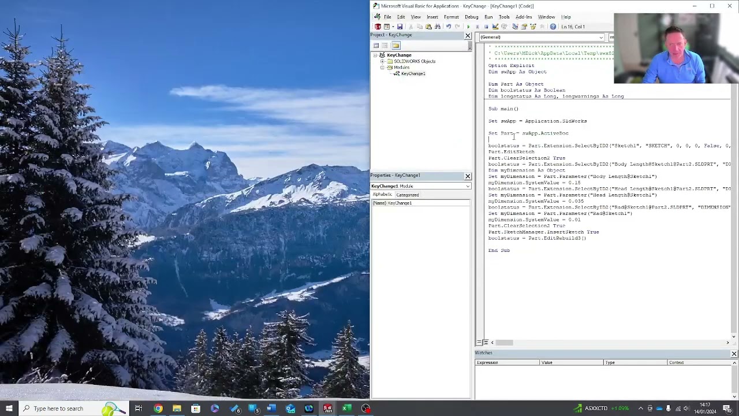Screen dimensions: 739x416
Task: Click the taskbar search box
Action: click(74, 408)
